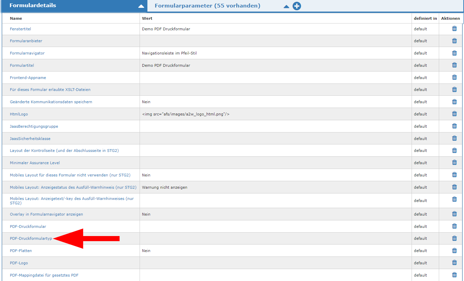Delete Mobiles Layout nicht verwenden parameter

click(x=454, y=175)
